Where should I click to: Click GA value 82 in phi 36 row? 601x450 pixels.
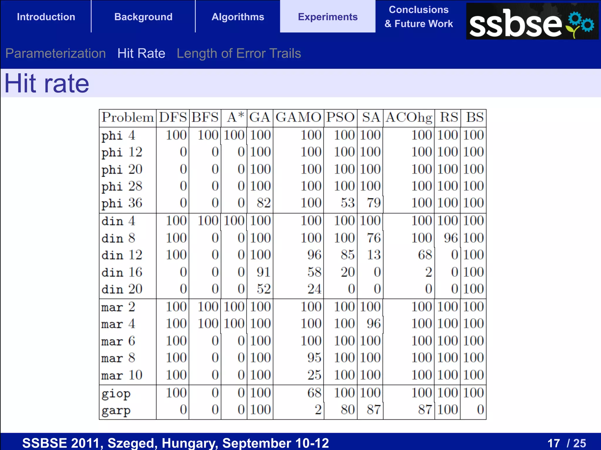coord(264,203)
